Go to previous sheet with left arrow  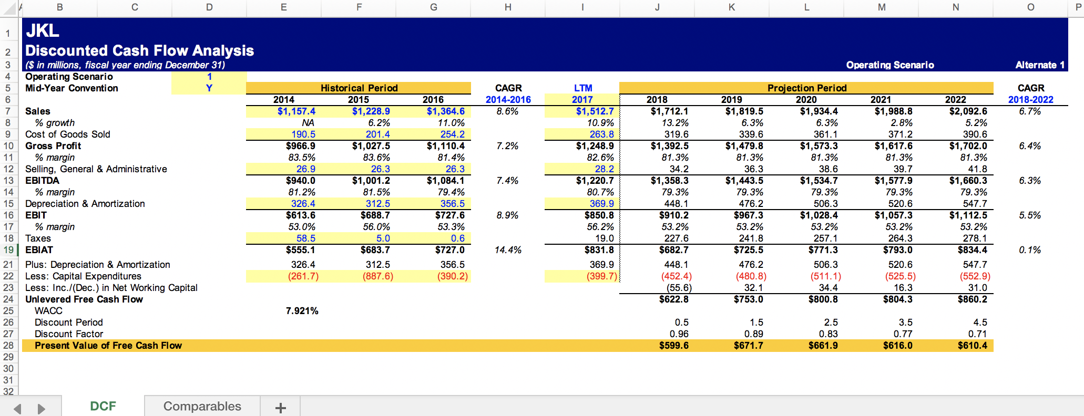[x=17, y=409]
